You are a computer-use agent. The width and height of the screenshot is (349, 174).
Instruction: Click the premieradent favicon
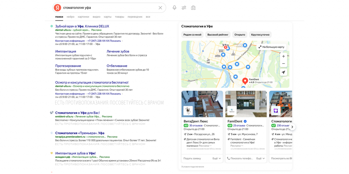pyautogui.click(x=52, y=133)
